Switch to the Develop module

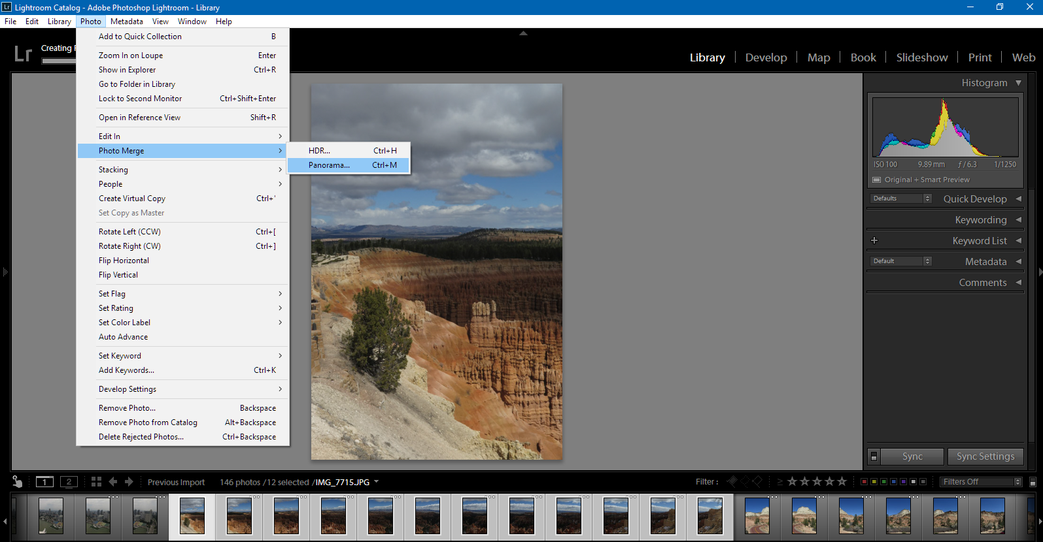766,57
